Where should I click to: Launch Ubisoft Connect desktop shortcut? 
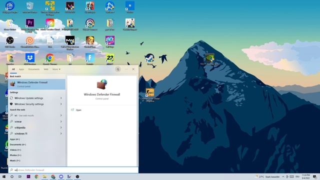click(90, 23)
